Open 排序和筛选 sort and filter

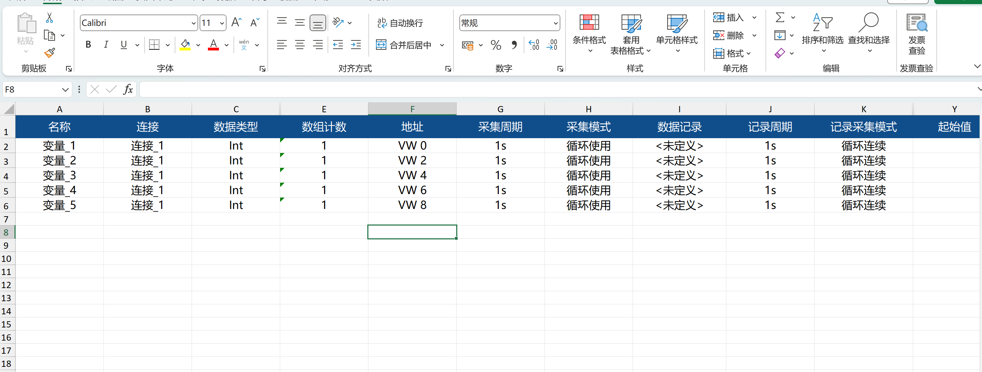pos(823,33)
